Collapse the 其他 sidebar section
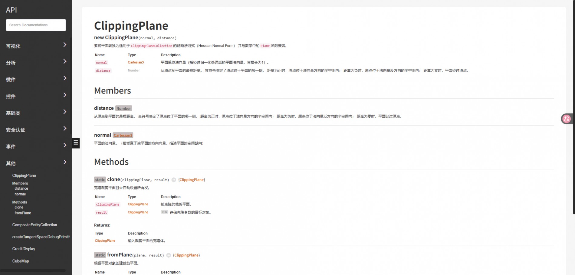The height and width of the screenshot is (275, 575). [x=65, y=162]
